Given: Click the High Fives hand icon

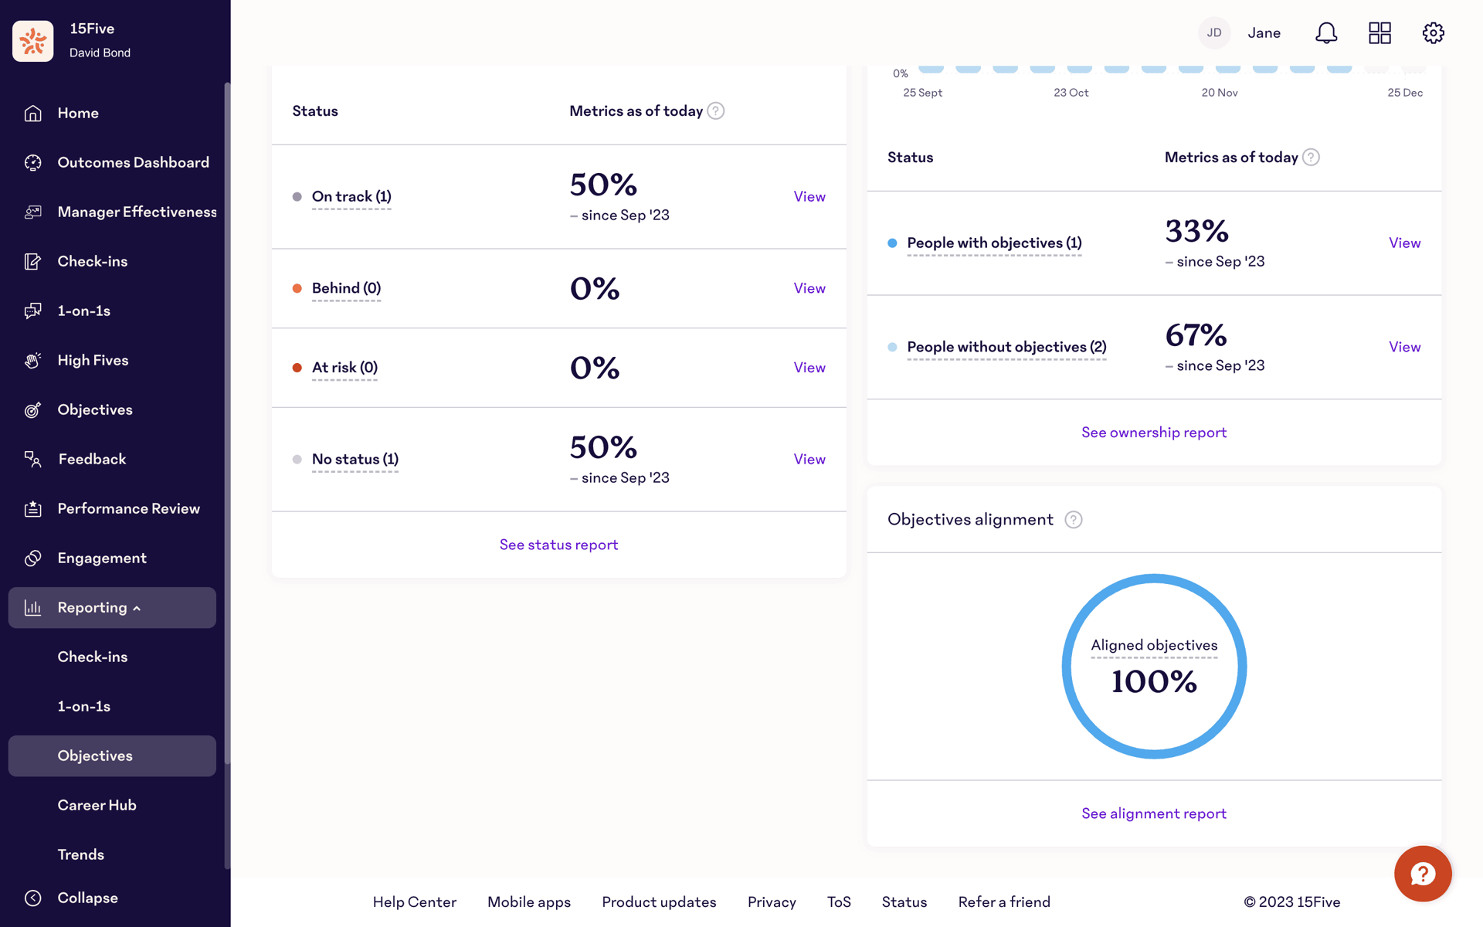Looking at the screenshot, I should pos(32,360).
